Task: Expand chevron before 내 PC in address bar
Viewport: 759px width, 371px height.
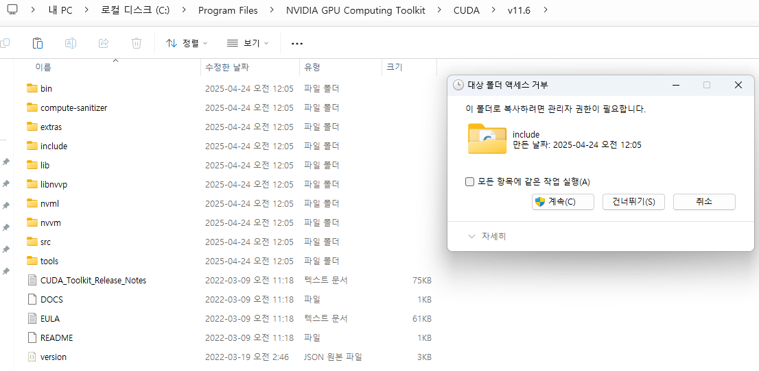Action: click(33, 10)
